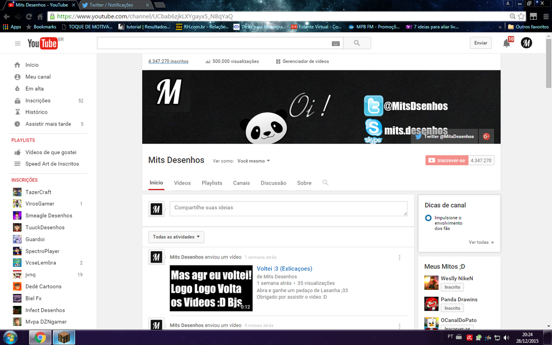Open the Outros favoritos bookmarks folder
The height and width of the screenshot is (345, 552).
pyautogui.click(x=528, y=27)
